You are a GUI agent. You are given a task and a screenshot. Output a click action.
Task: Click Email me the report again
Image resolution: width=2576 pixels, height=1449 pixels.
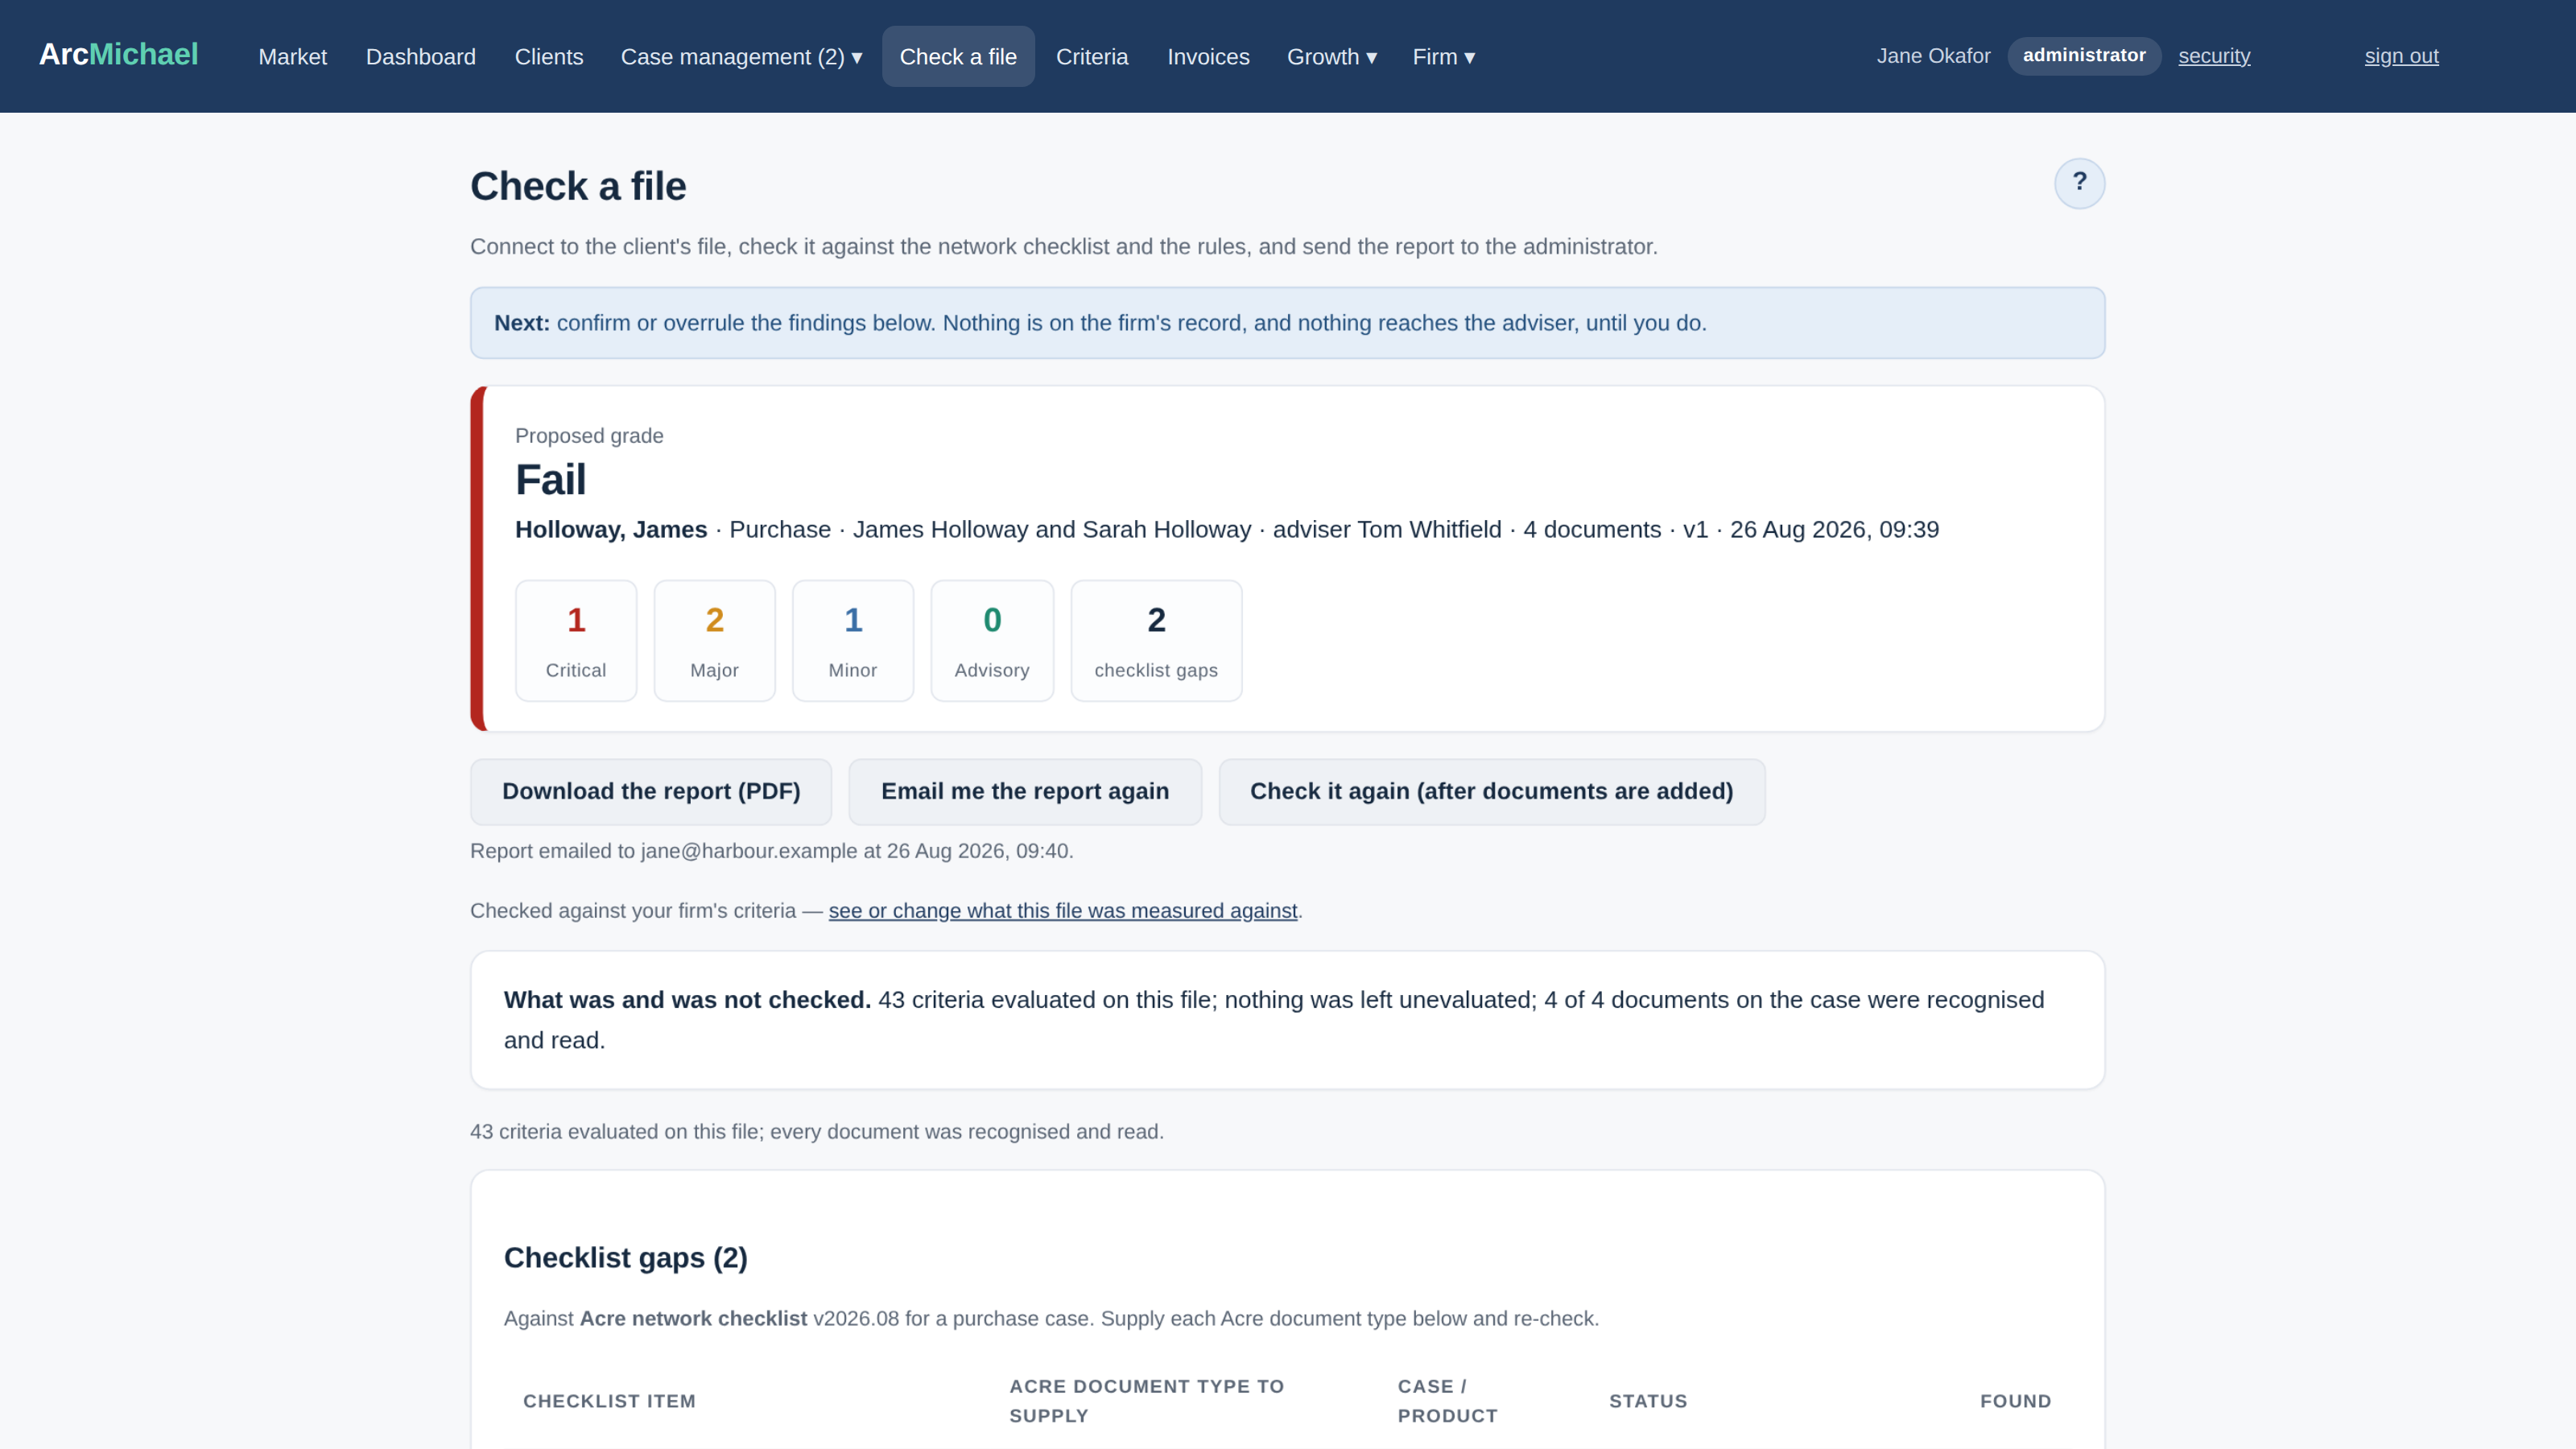(1025, 791)
